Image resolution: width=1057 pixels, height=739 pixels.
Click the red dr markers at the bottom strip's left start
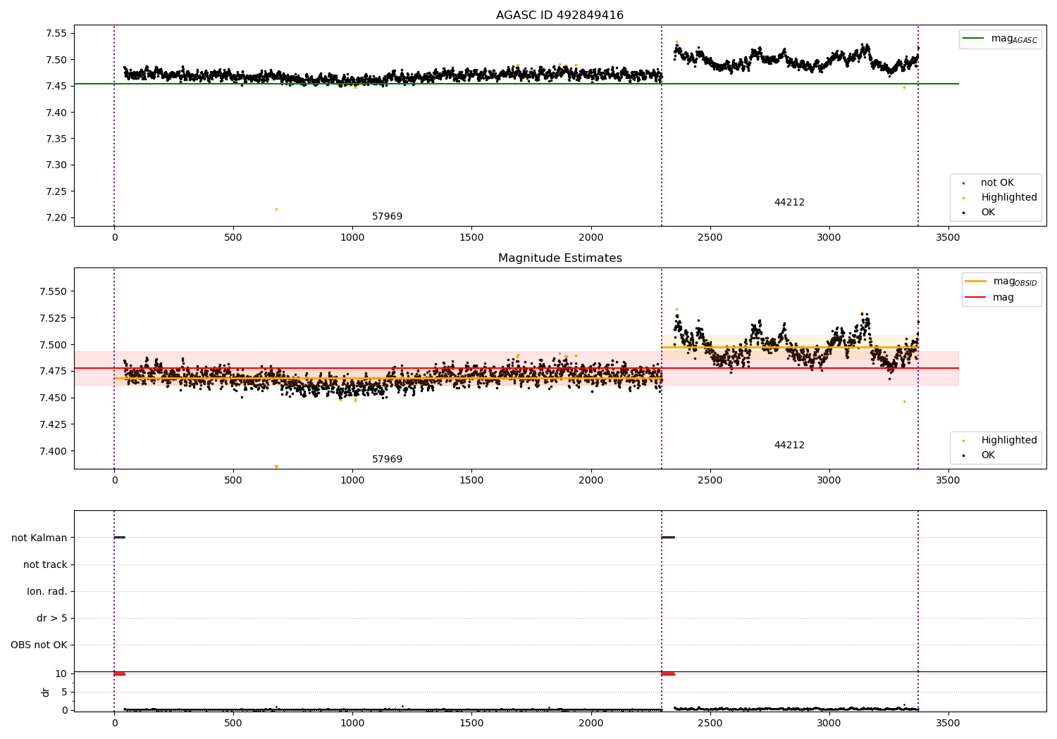point(119,674)
